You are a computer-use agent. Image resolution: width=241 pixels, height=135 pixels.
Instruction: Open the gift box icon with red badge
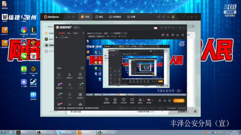[x=163, y=35]
